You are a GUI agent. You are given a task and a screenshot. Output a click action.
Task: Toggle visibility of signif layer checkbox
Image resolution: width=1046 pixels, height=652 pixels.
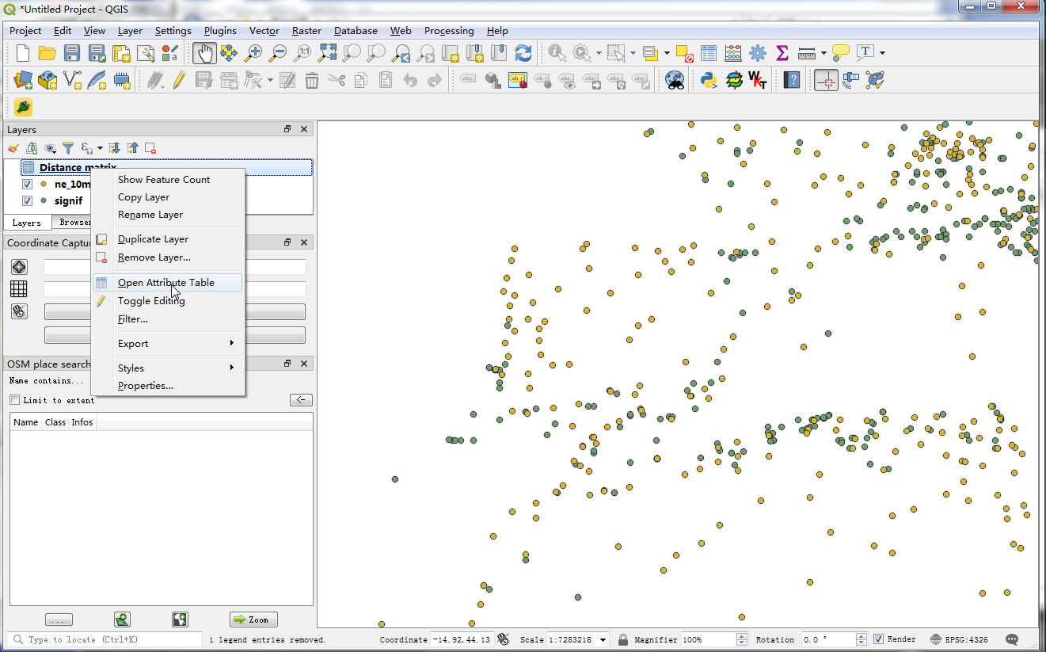tap(28, 200)
